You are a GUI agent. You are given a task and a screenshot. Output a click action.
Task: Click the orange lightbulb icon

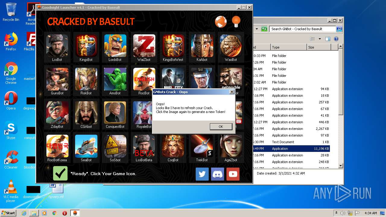pos(236,21)
